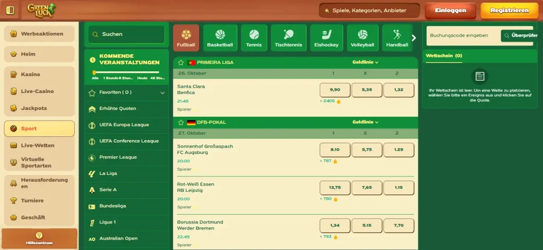This screenshot has width=543, height=250.
Task: Open Geldlinie dropdown for DFB-Pokal
Action: [x=365, y=122]
